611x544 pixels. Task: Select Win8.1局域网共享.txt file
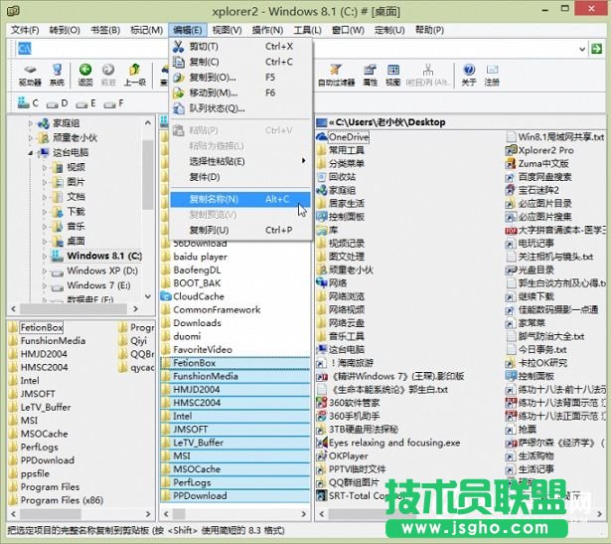(x=555, y=137)
